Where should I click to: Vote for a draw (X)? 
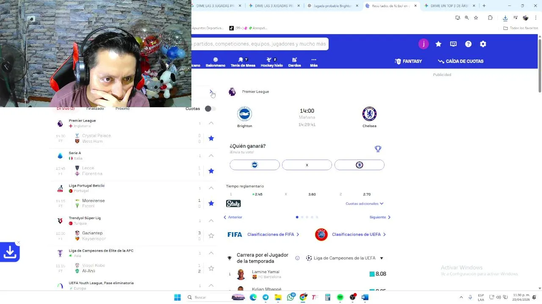(307, 165)
